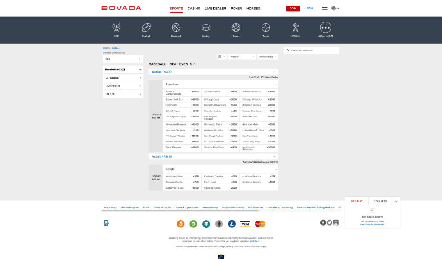Open the Help Center footer link
The height and width of the screenshot is (259, 442).
110,208
